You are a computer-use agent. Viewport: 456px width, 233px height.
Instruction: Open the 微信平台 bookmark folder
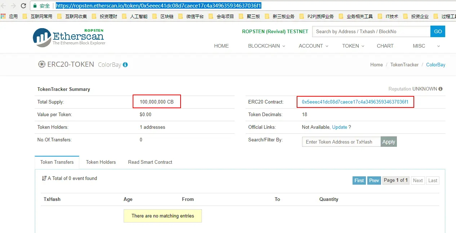click(x=191, y=16)
